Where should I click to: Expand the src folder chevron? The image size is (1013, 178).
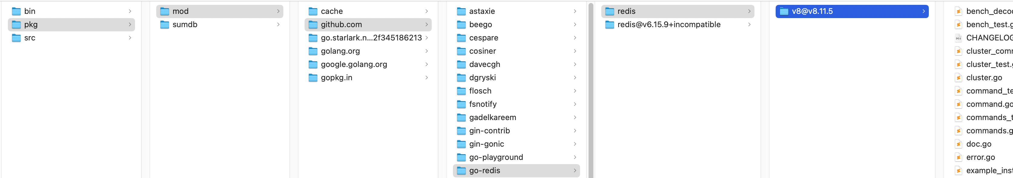tap(130, 38)
